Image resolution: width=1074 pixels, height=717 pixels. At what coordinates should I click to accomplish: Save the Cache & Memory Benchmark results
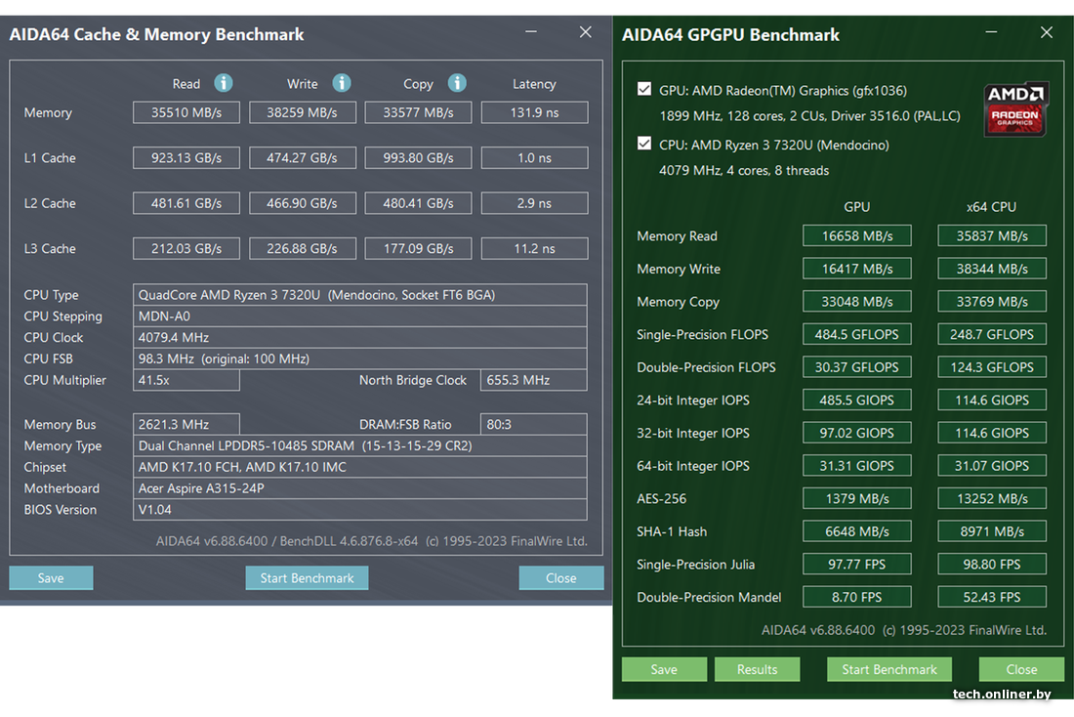coord(51,577)
